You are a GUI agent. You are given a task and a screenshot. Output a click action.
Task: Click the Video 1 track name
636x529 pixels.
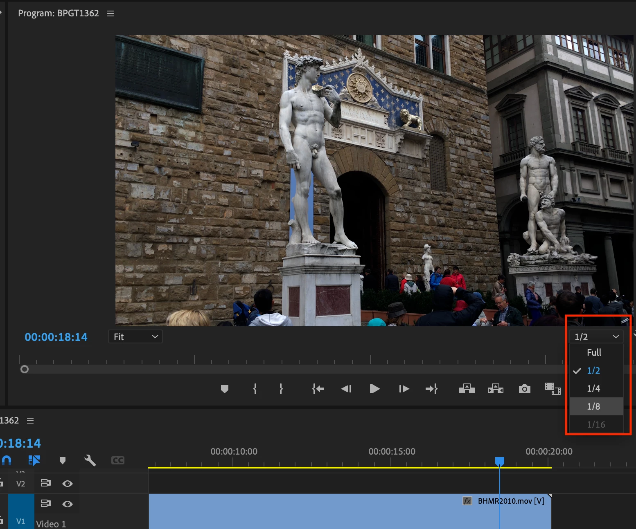(x=51, y=524)
